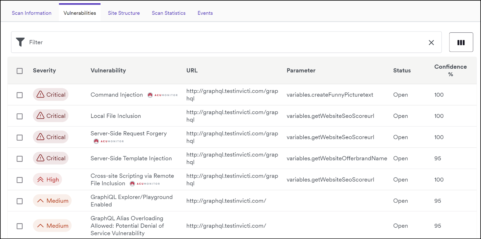481x239 pixels.
Task: Click AcuMonitor icon next to Cross-site Scripting
Action: pos(132,184)
